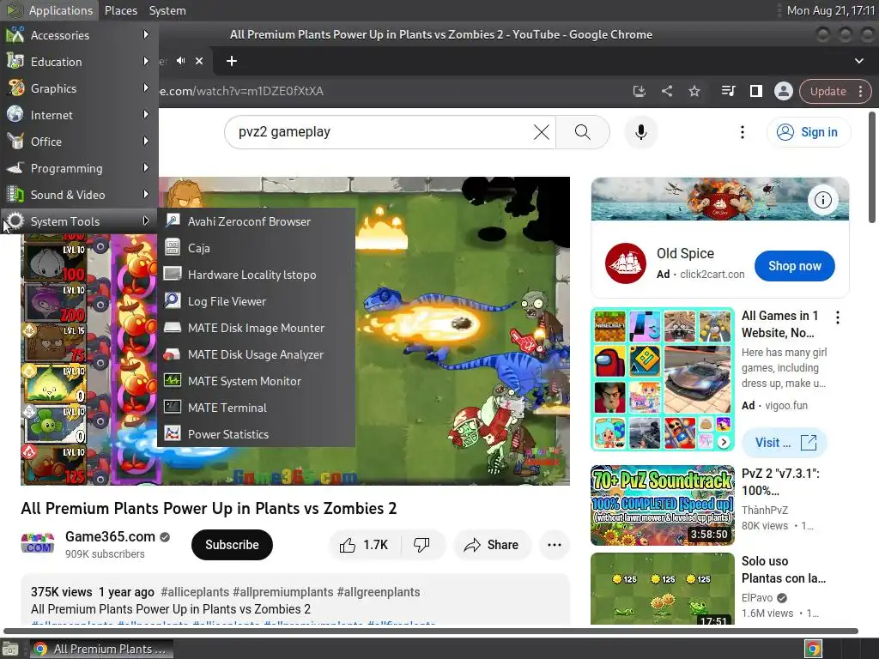Screen dimensions: 879x659
Task: Open the All Games ad options menu
Action: point(838,317)
